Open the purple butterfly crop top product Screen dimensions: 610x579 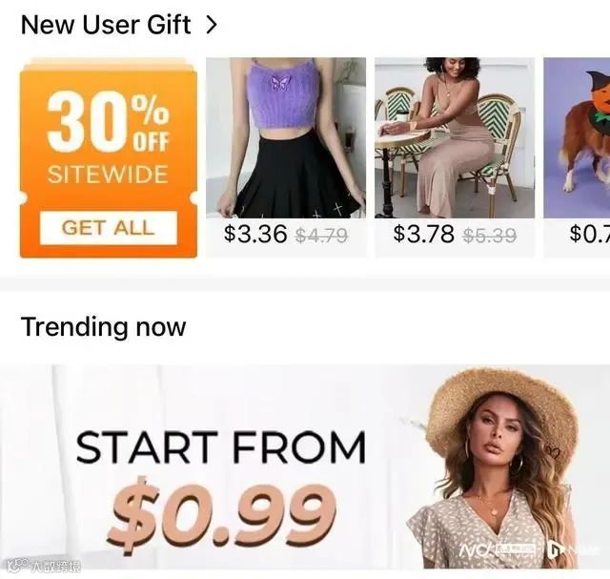[286, 137]
